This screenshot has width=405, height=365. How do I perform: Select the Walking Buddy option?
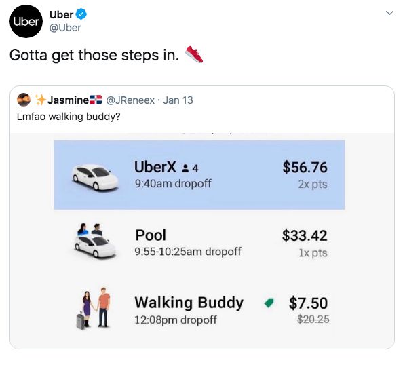click(199, 310)
